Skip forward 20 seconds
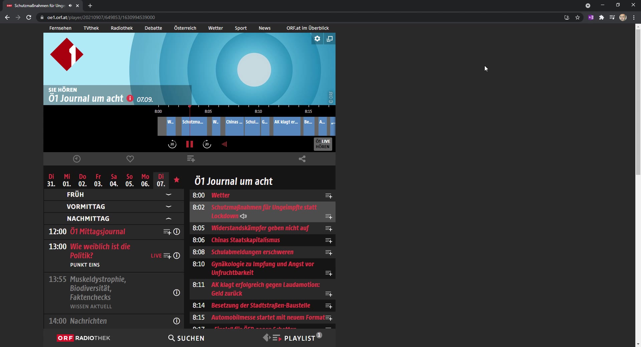Image resolution: width=641 pixels, height=347 pixels. tap(207, 144)
